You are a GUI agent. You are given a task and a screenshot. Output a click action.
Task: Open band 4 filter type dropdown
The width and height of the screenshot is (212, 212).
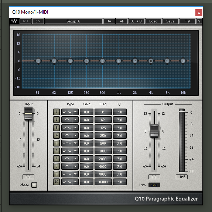point(75,135)
